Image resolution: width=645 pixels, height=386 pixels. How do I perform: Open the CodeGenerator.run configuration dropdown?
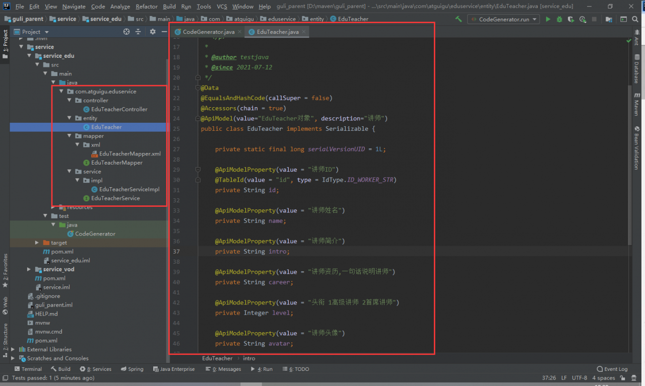click(503, 19)
